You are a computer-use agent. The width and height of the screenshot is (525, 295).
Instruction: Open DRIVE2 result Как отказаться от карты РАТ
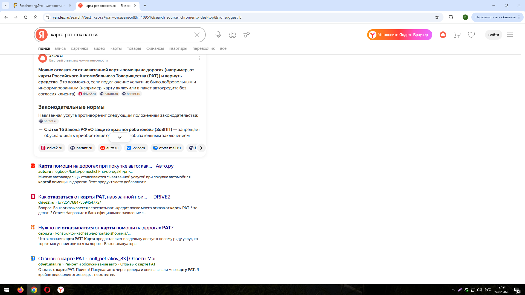tap(104, 197)
